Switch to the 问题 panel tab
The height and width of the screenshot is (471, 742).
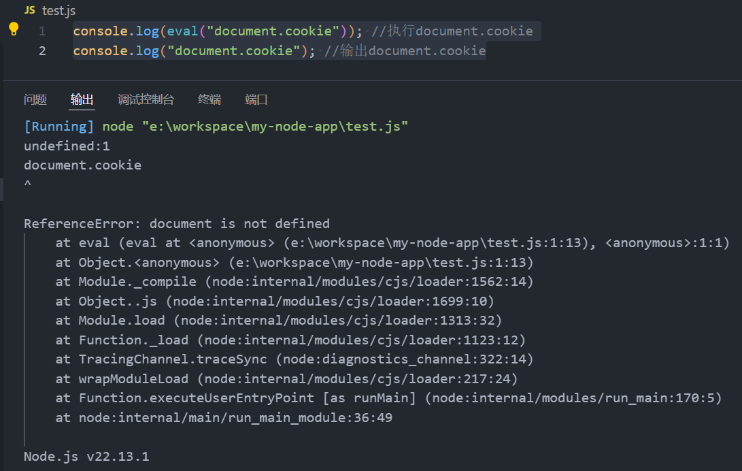click(x=35, y=99)
